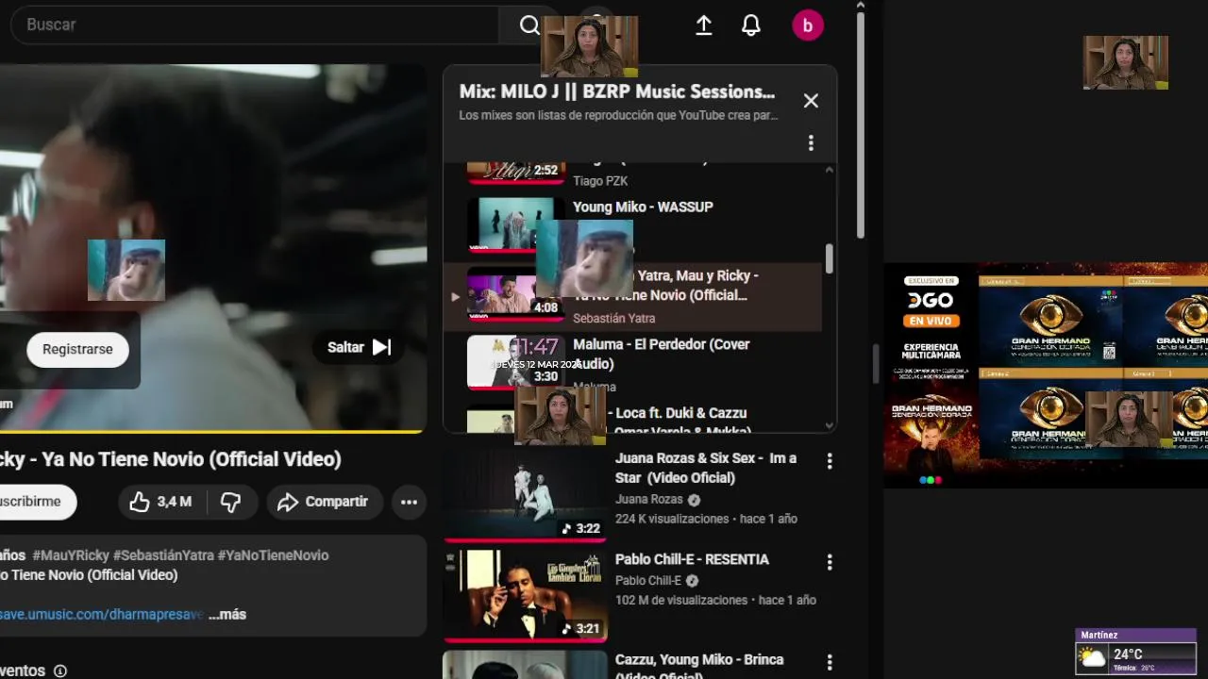Image resolution: width=1208 pixels, height=679 pixels.
Task: Open the Mix playlist options menu
Action: click(x=811, y=143)
